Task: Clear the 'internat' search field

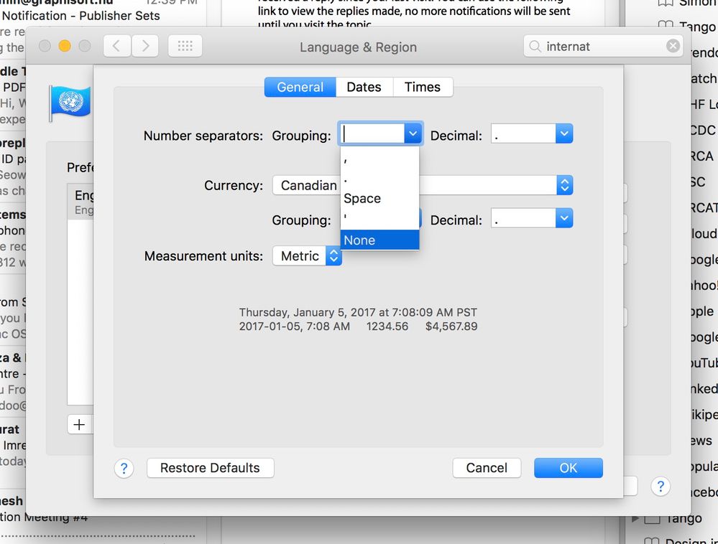Action: tap(673, 46)
